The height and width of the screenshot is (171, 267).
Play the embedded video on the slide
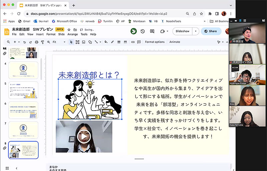pos(84,136)
